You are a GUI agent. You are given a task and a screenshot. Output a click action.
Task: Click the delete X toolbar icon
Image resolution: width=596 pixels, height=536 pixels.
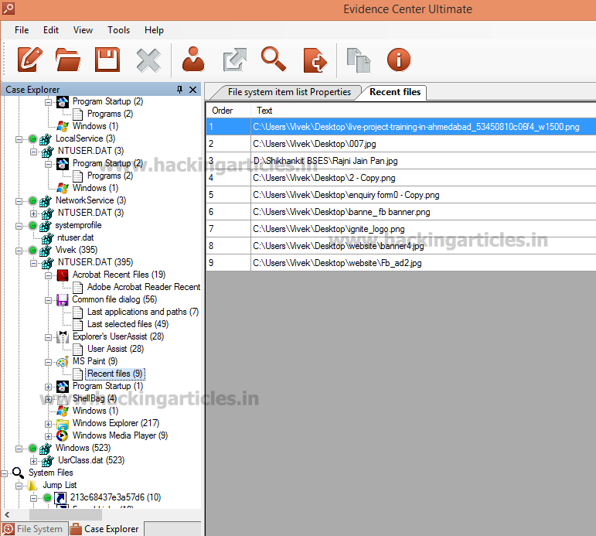(148, 60)
